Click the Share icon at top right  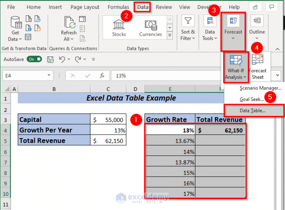255,7
